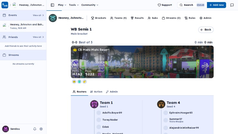Click the Support heart link
Image resolution: width=238 pixels, height=134 pixels.
coord(165,5)
